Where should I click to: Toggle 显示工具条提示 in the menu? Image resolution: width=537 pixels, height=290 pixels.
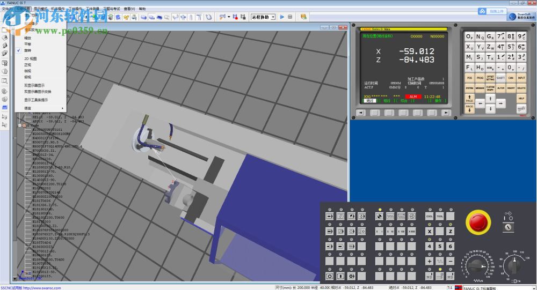pyautogui.click(x=36, y=100)
